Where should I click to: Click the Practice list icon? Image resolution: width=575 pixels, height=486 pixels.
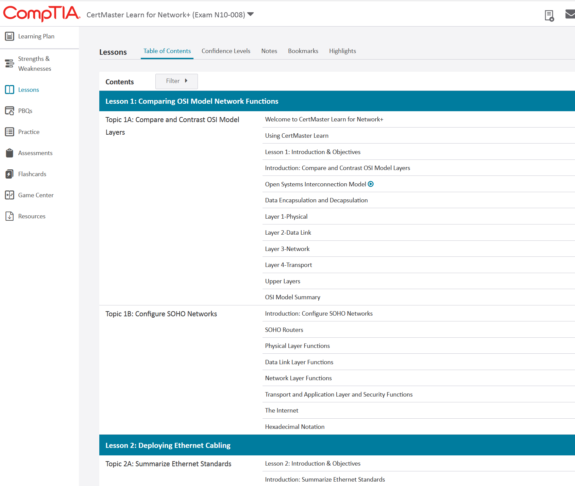(10, 132)
